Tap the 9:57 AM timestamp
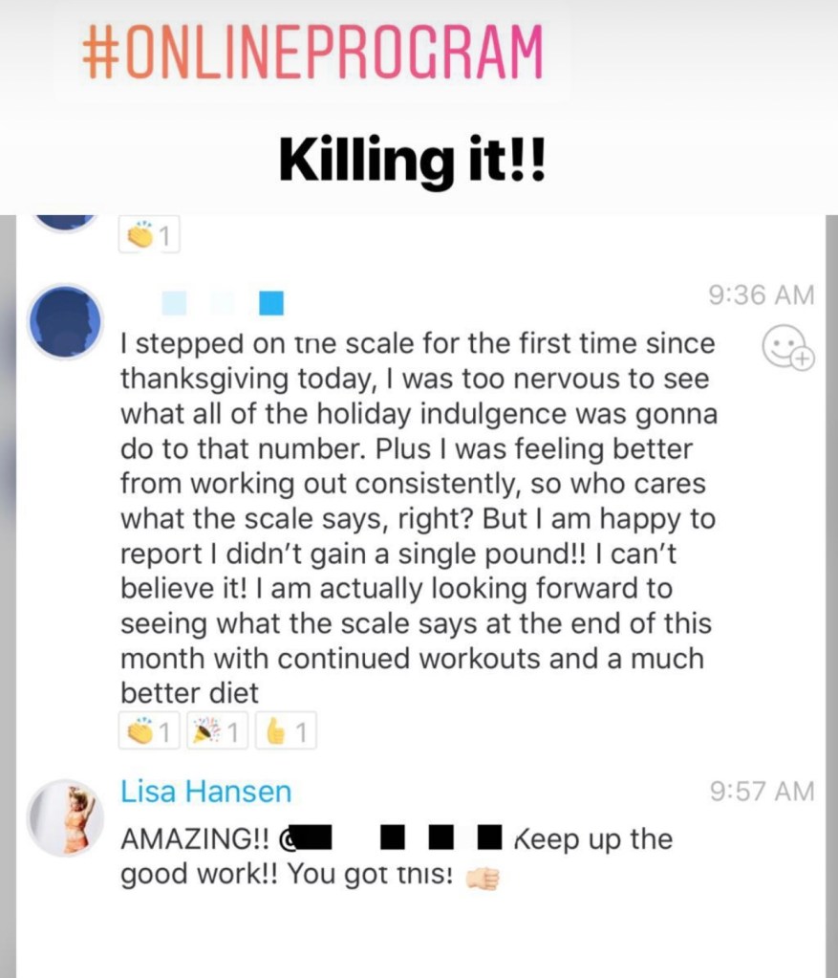 pyautogui.click(x=762, y=791)
